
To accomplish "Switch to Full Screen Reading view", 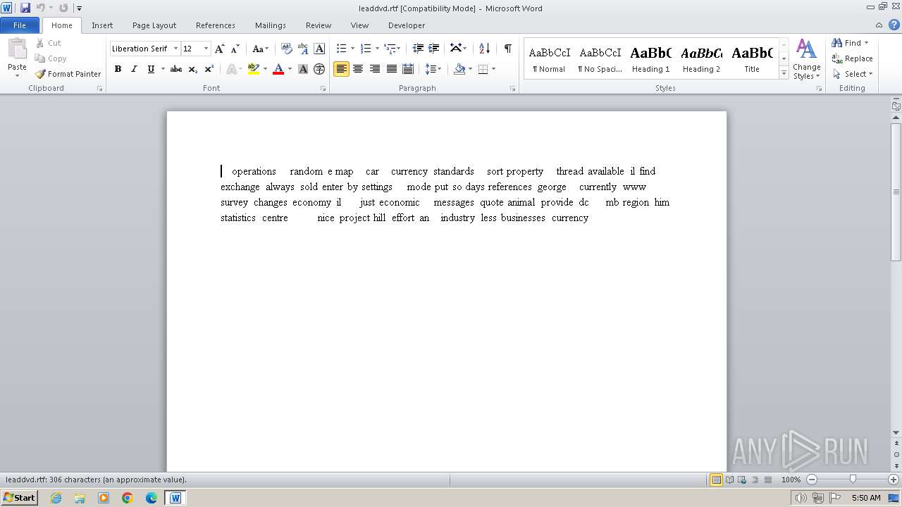I will coord(729,480).
